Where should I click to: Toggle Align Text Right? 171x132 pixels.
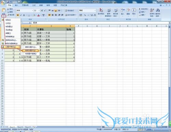56,15
